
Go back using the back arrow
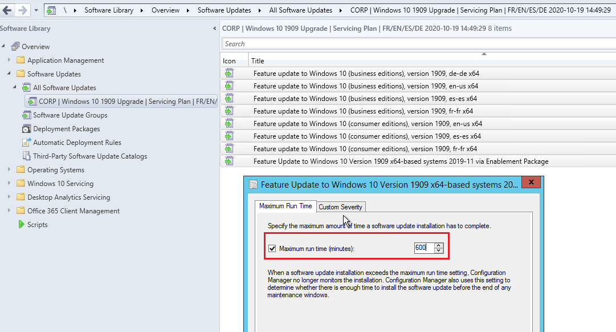[x=7, y=10]
